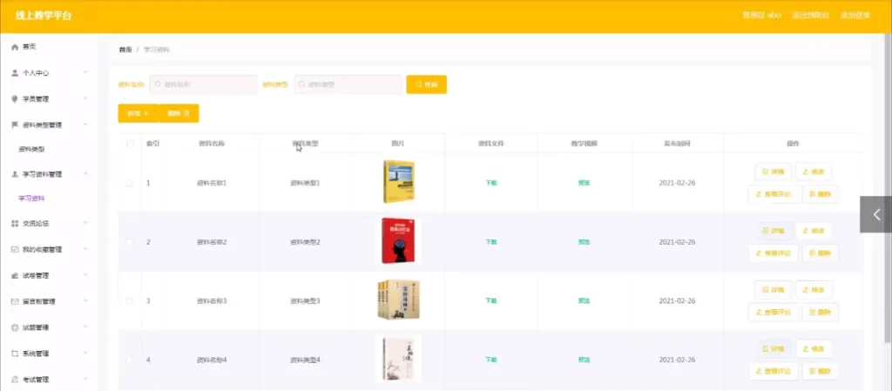Image resolution: width=892 pixels, height=391 pixels.
Task: Click the yellow 查询 search button
Action: pos(426,84)
